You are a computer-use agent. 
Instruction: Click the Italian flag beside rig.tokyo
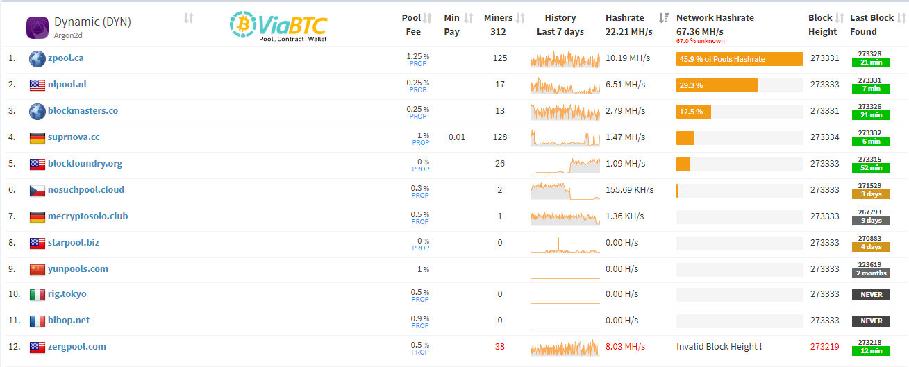tap(37, 295)
